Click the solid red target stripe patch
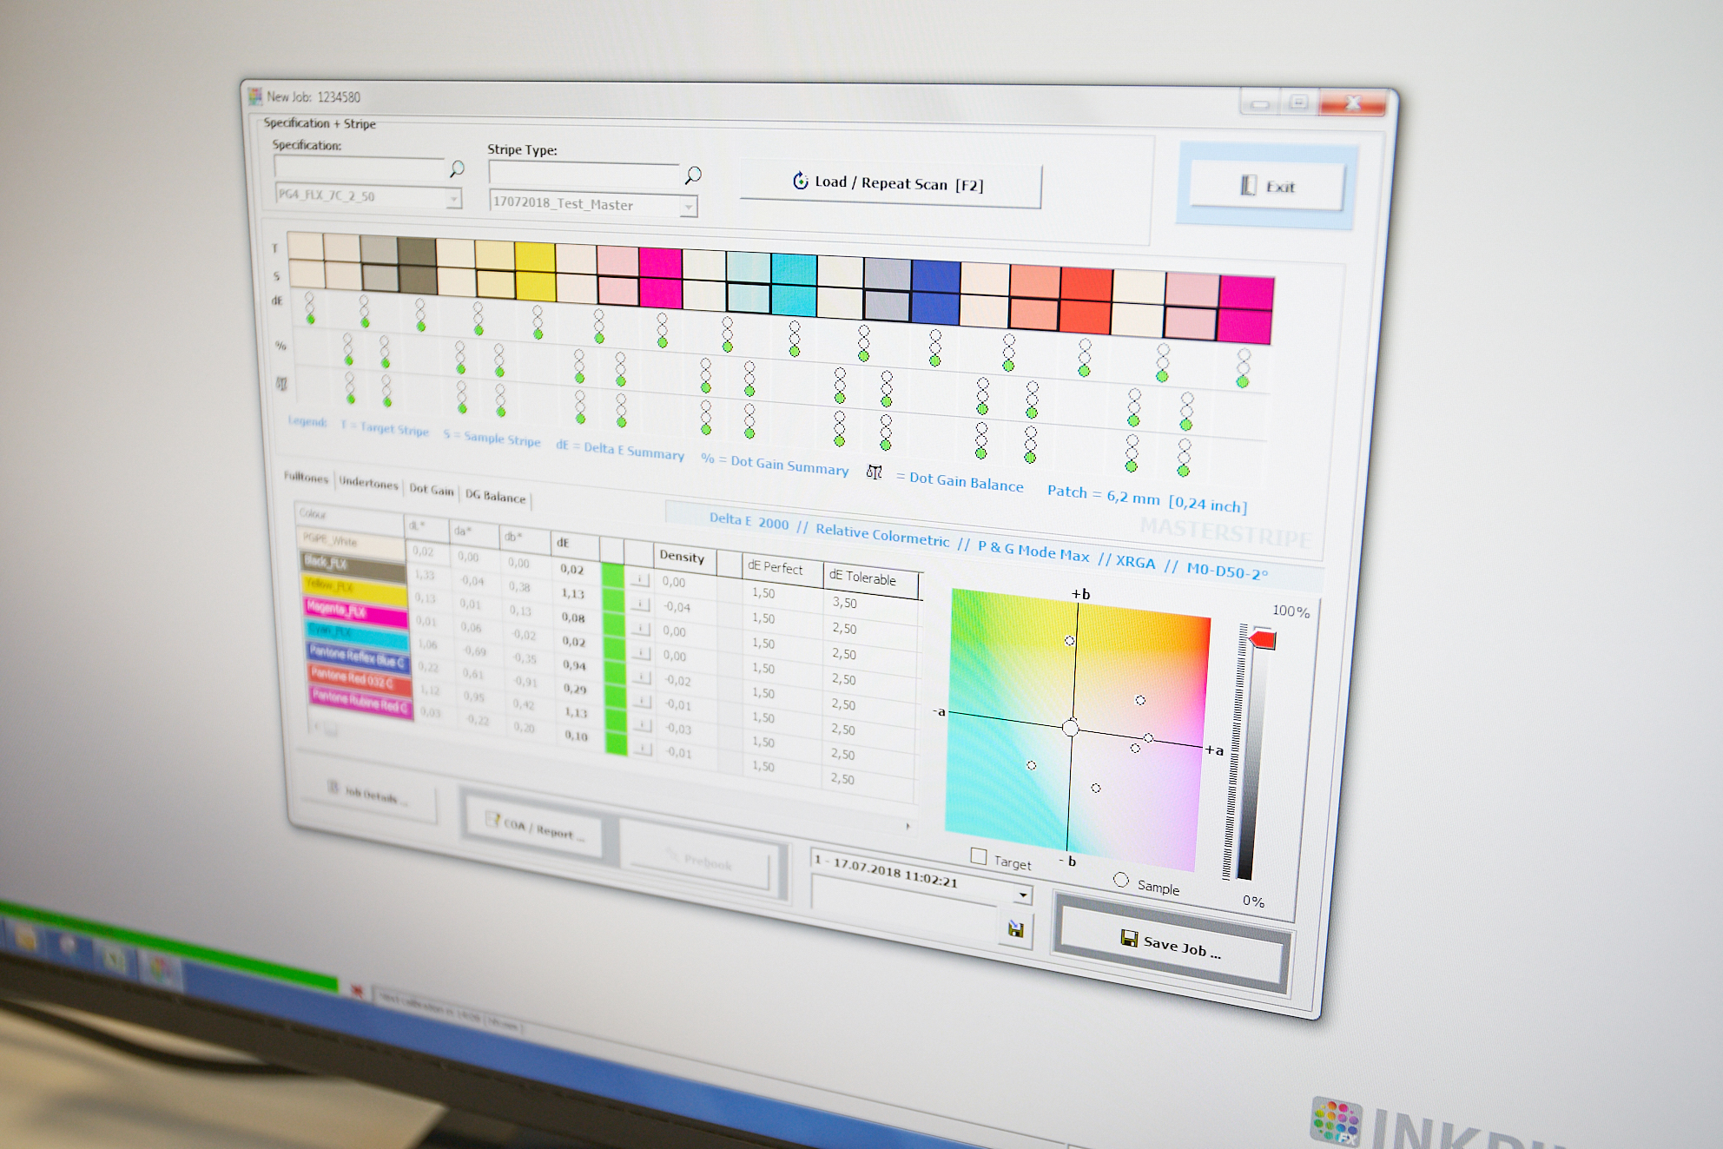The width and height of the screenshot is (1723, 1149). 1086,283
